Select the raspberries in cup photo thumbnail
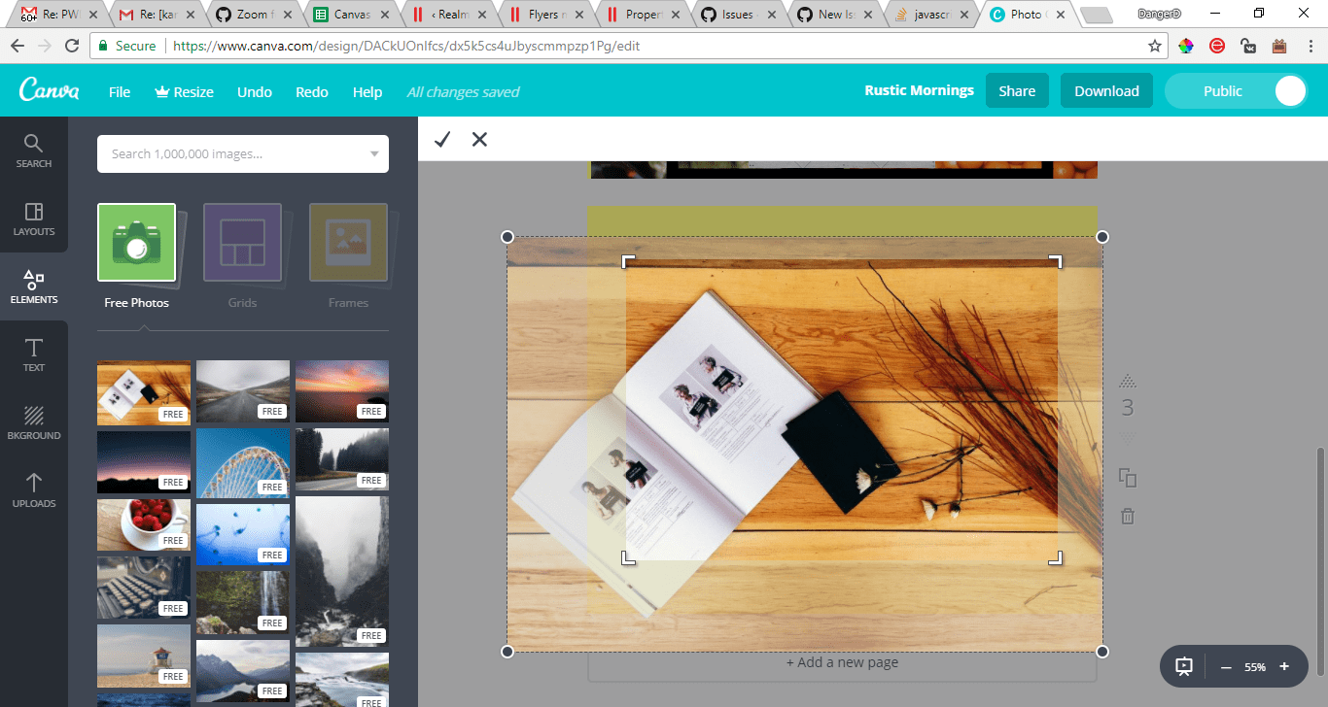 point(144,524)
